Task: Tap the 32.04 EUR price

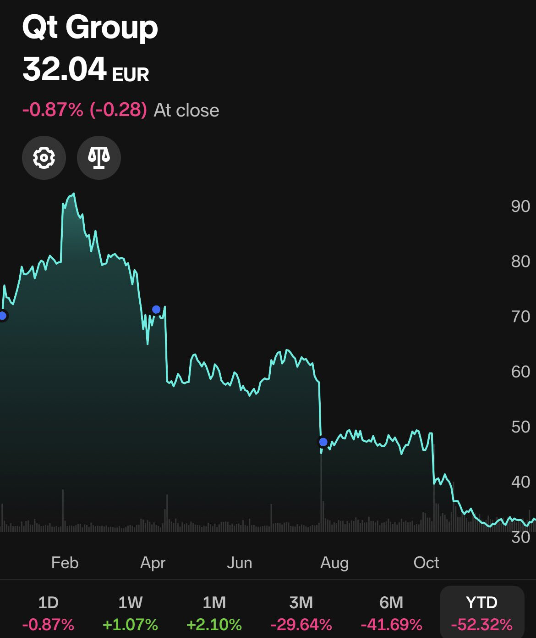Action: click(x=86, y=70)
